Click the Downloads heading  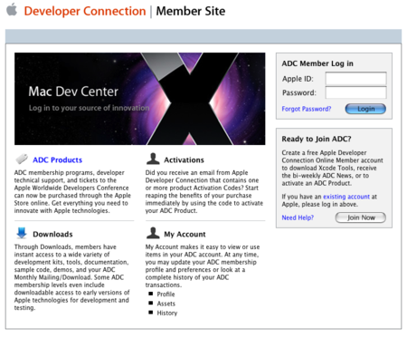click(52, 235)
